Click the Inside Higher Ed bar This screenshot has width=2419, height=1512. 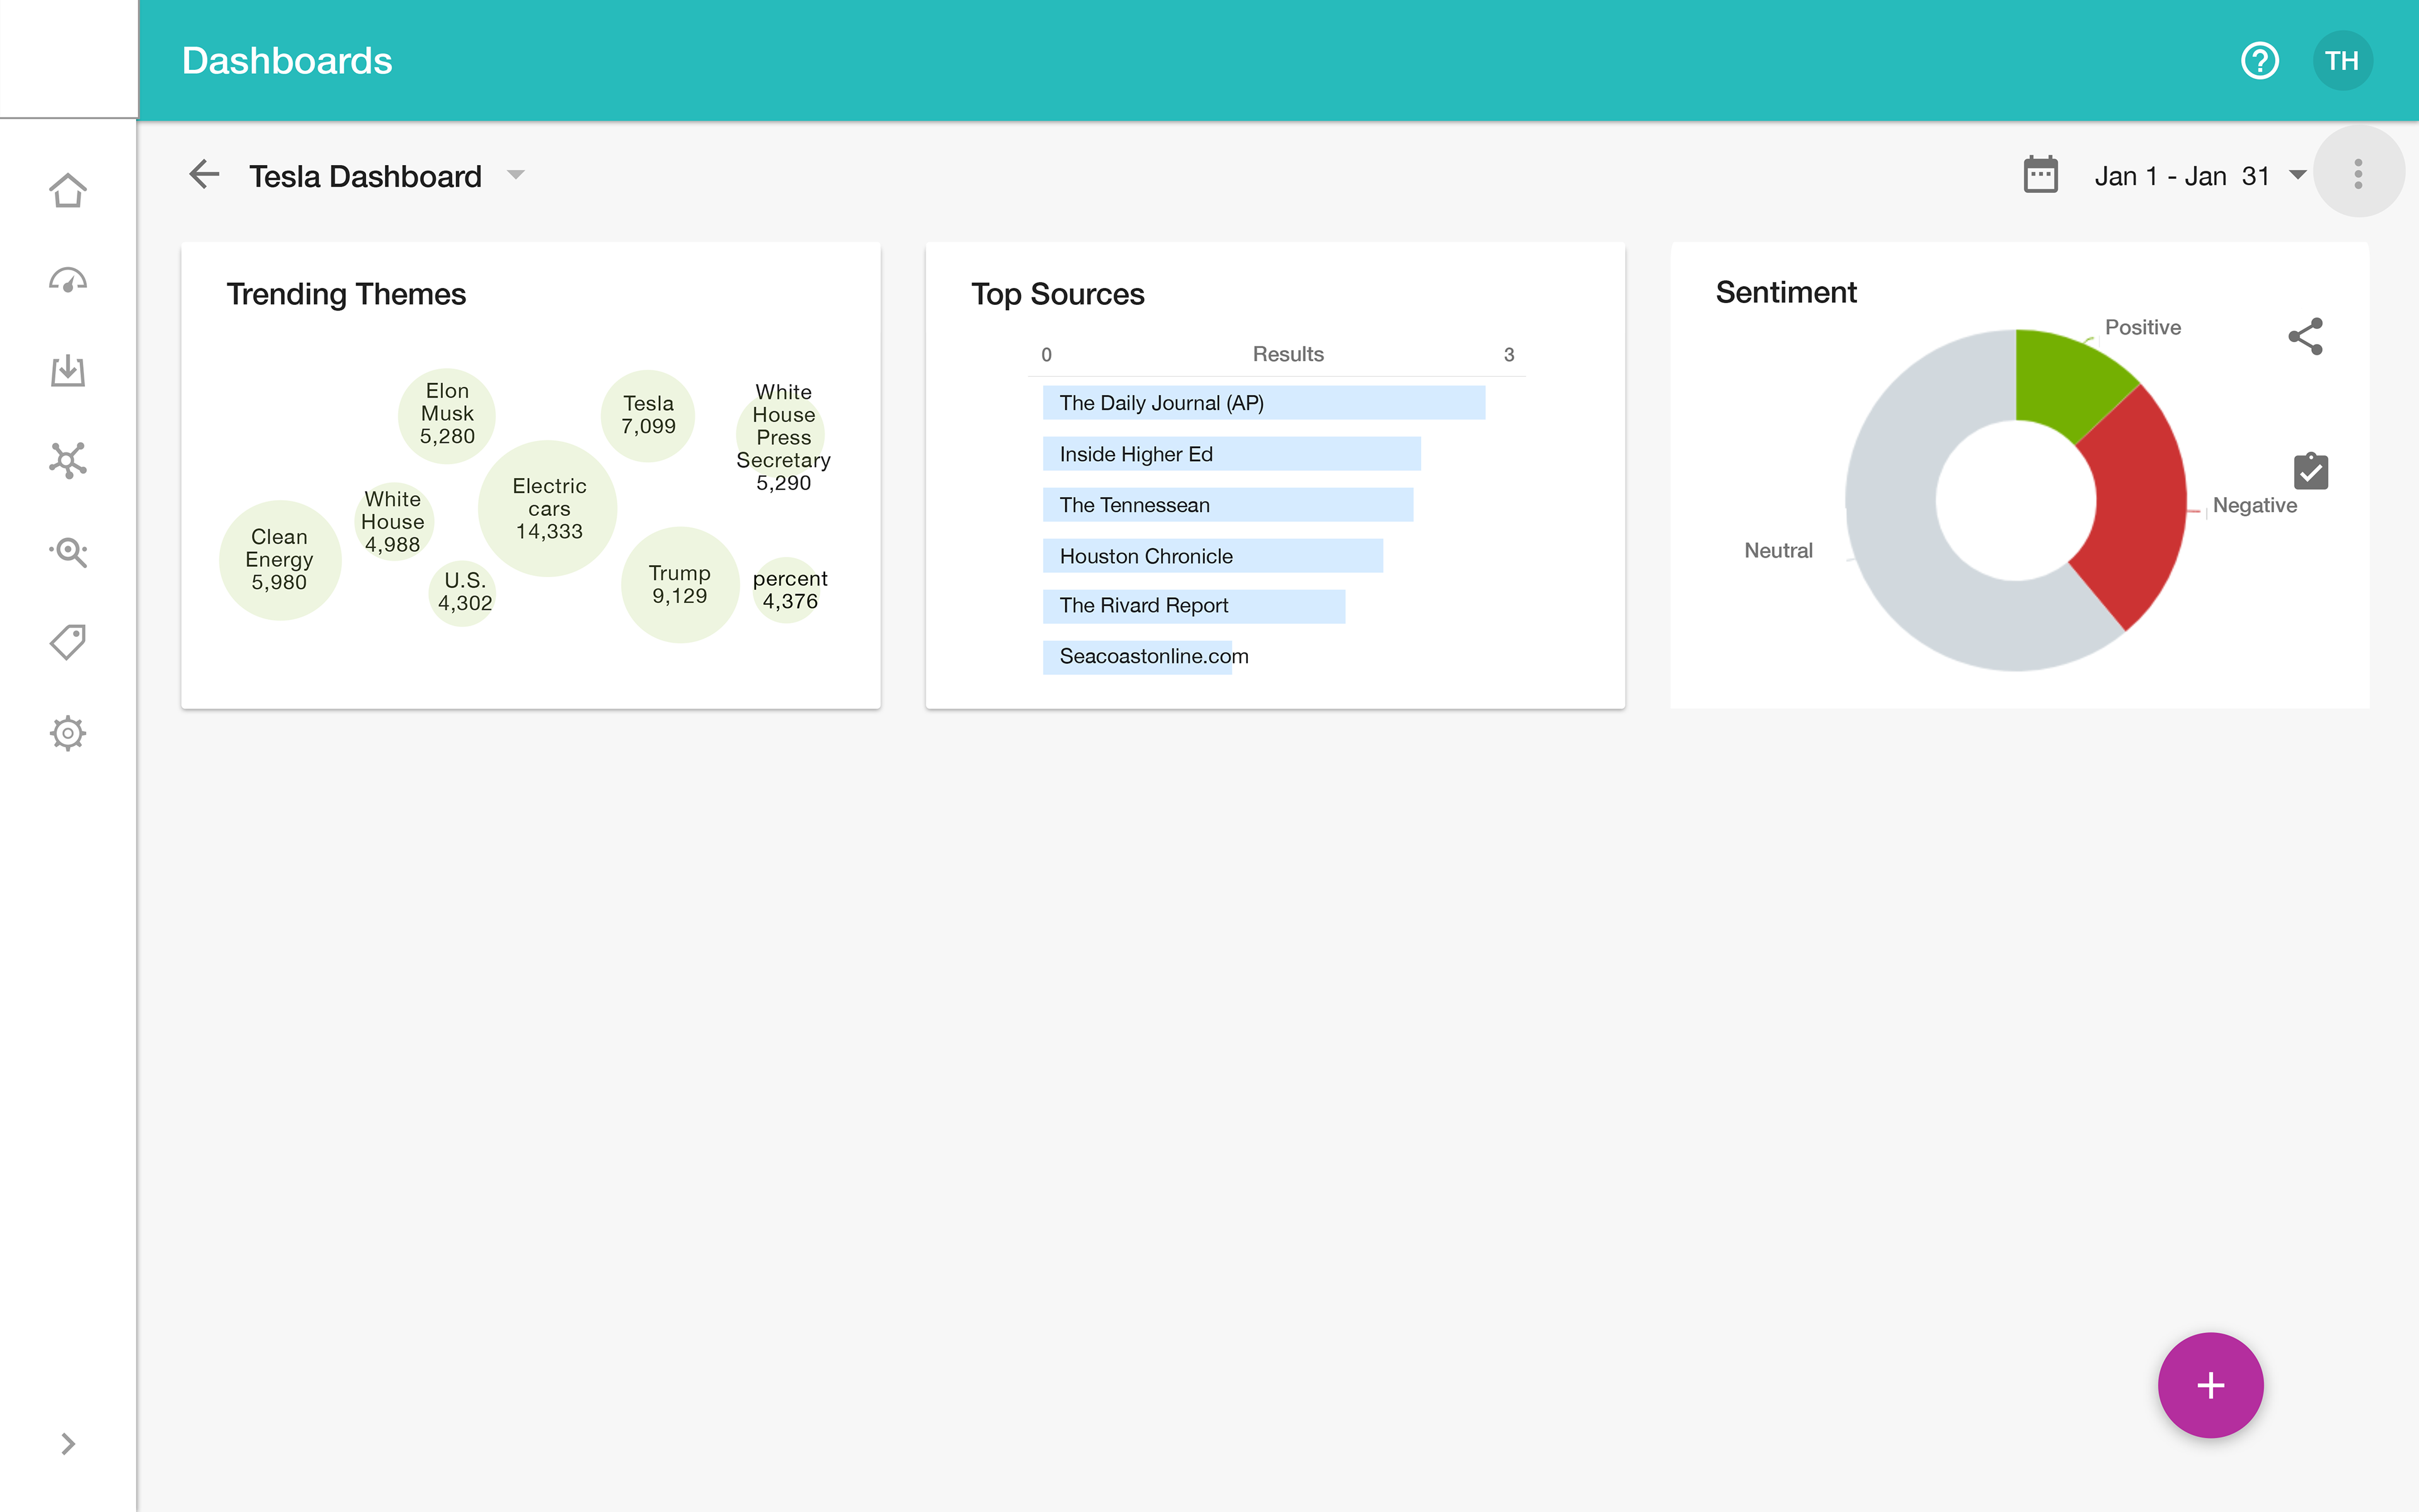point(1232,454)
